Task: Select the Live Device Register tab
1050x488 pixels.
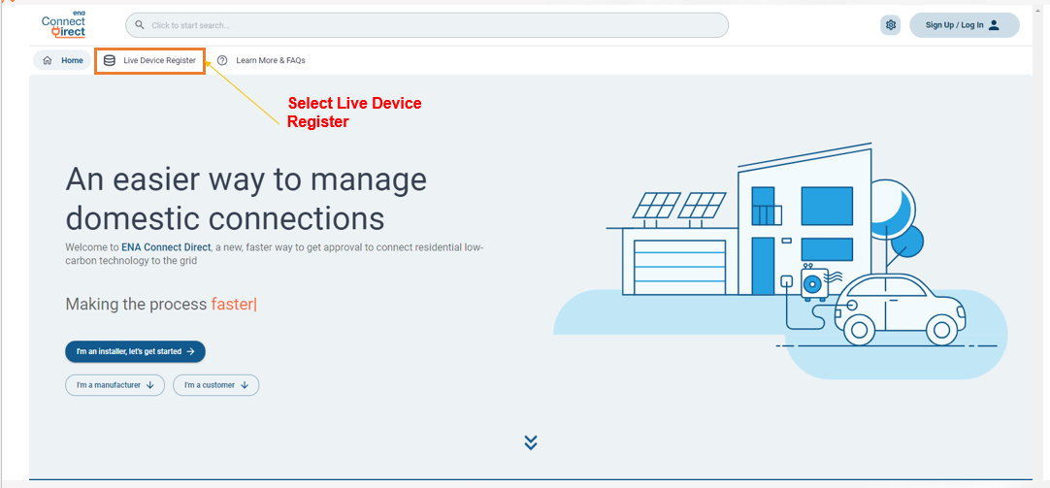Action: 150,60
